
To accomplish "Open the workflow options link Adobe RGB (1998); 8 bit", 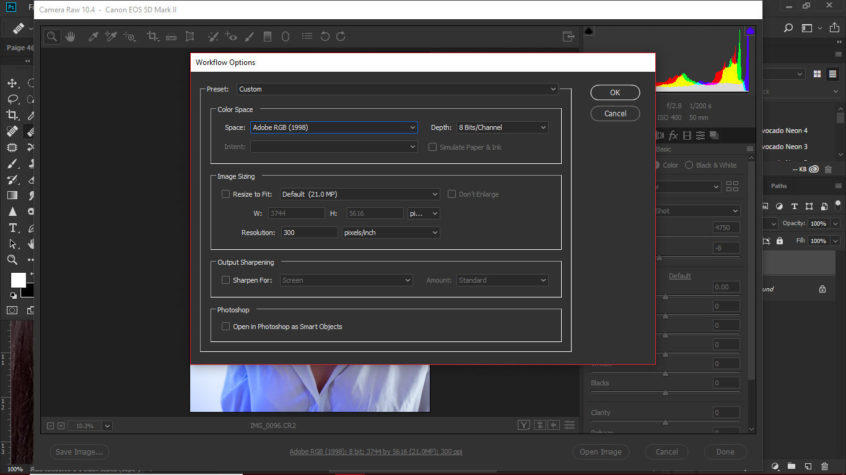I will coord(376,452).
